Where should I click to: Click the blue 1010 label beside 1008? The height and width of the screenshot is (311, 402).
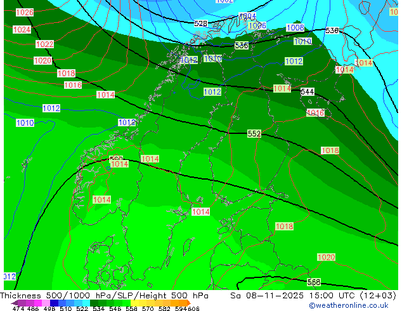302,41
